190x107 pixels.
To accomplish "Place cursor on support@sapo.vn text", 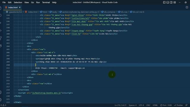I will [x=77, y=68].
